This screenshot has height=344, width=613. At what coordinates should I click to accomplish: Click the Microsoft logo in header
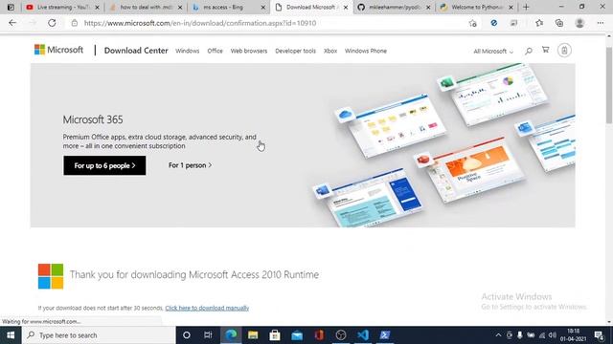point(58,50)
